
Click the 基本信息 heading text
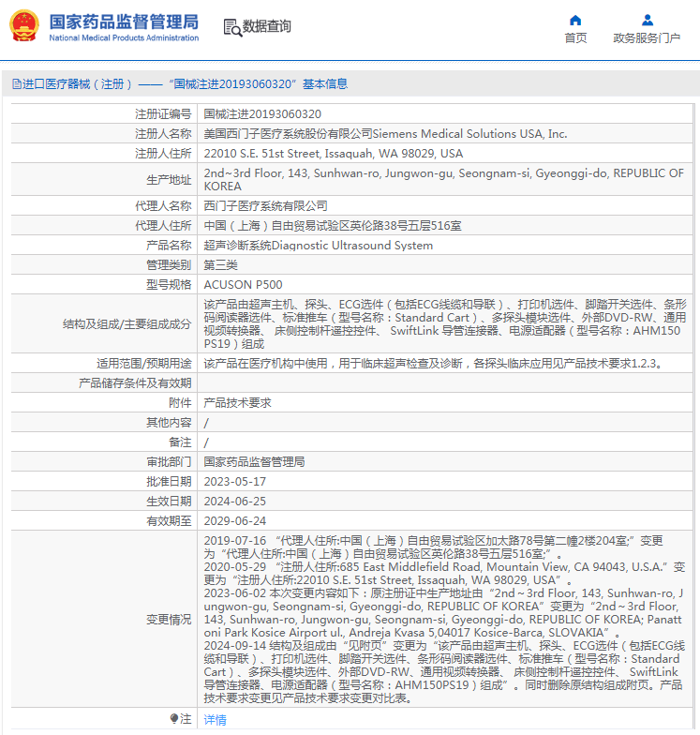(325, 84)
